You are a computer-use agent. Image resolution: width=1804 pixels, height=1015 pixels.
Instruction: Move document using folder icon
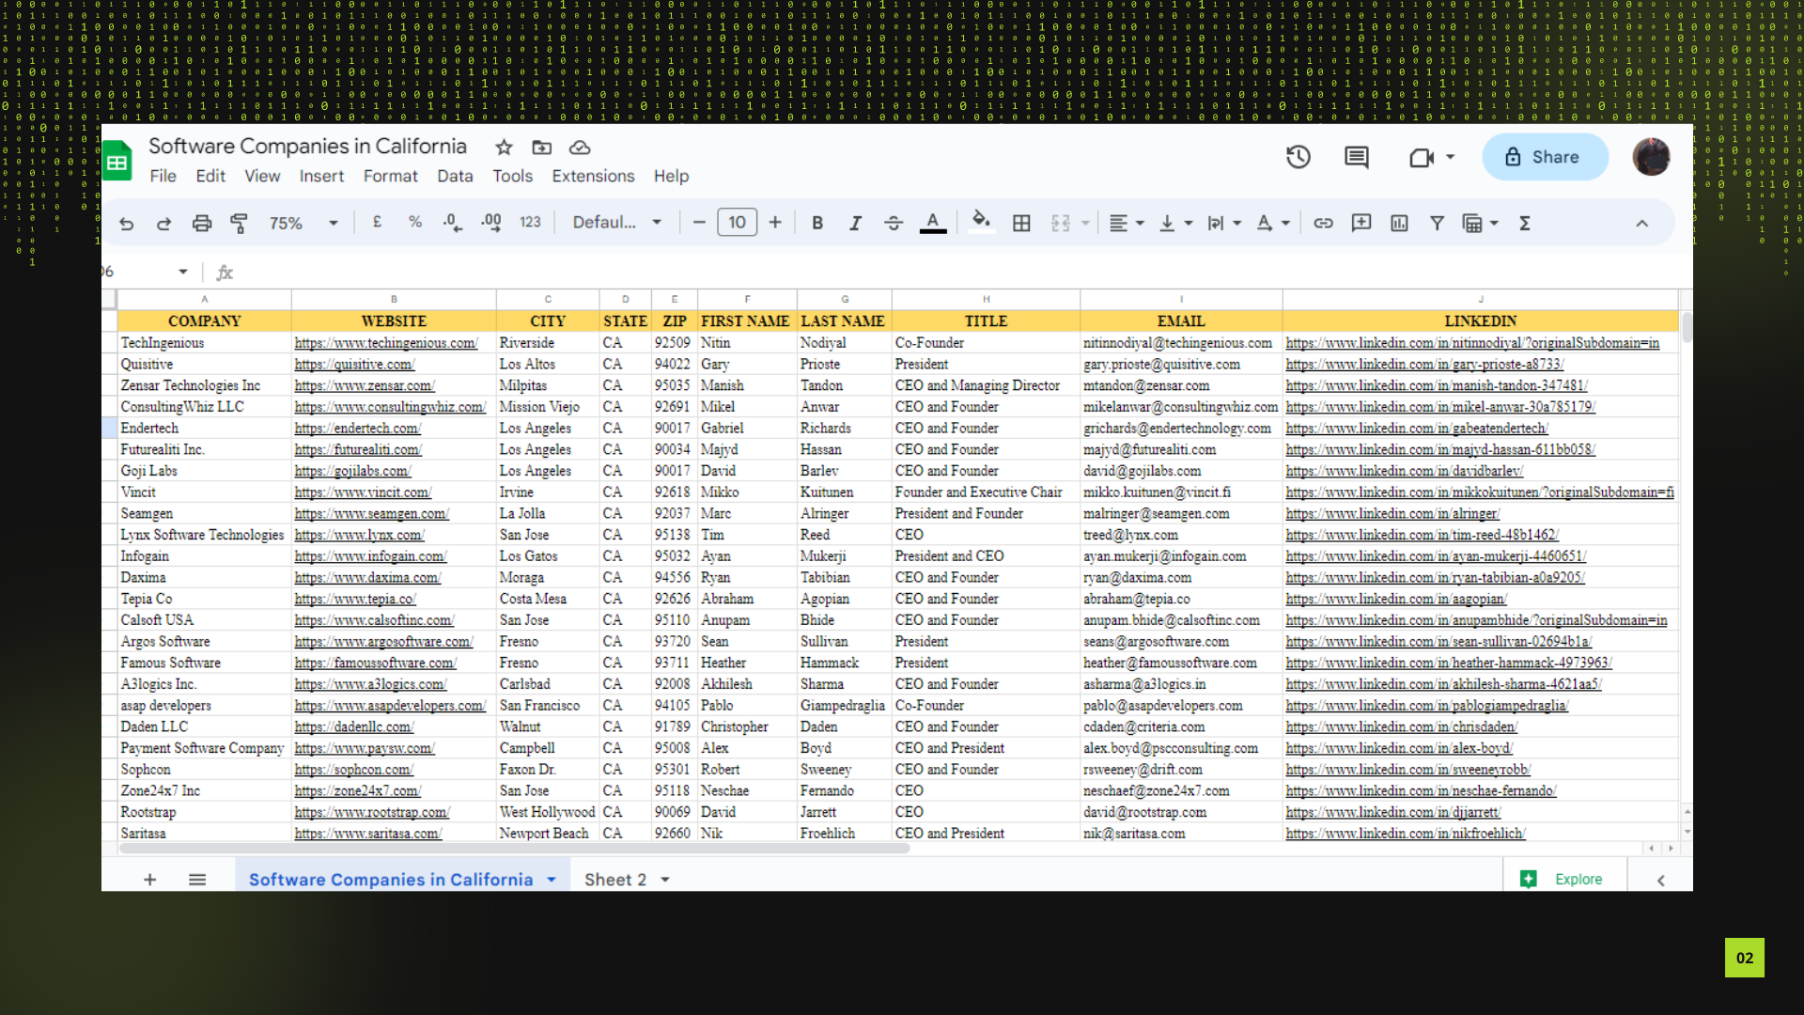point(541,148)
